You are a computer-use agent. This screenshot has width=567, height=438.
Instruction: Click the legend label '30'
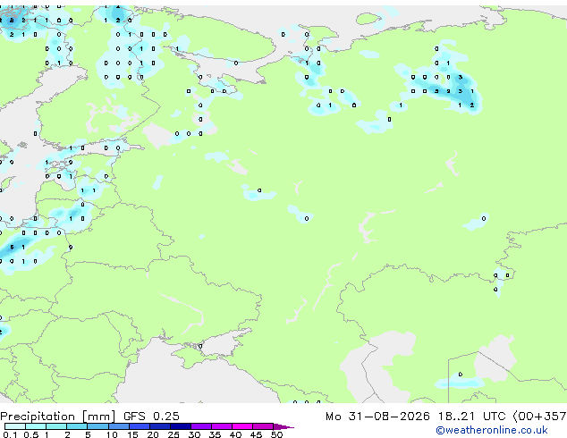pos(194,434)
